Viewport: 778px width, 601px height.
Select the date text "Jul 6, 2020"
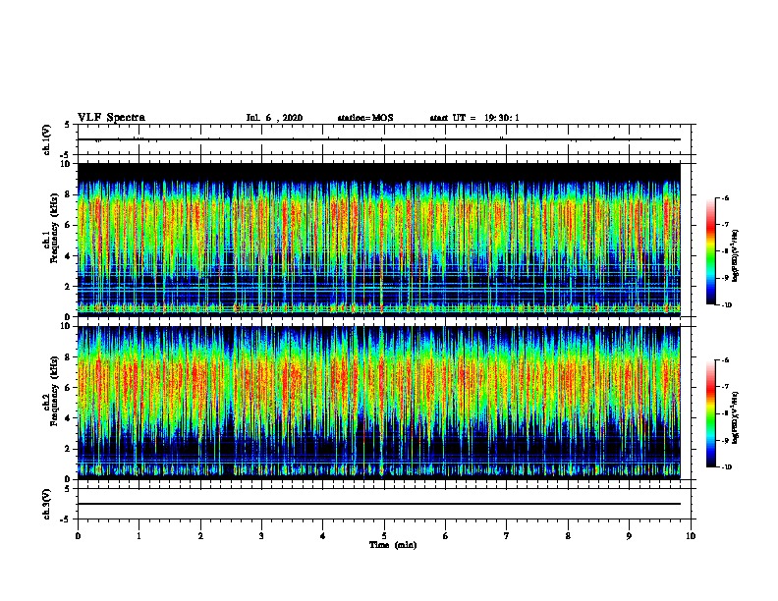[x=274, y=118]
